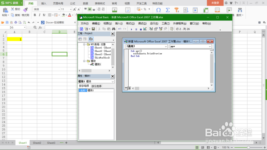This screenshot has height=150, width=267.
Task: Toggle Italic formatting in WPS
Action: pyautogui.click(x=40, y=15)
